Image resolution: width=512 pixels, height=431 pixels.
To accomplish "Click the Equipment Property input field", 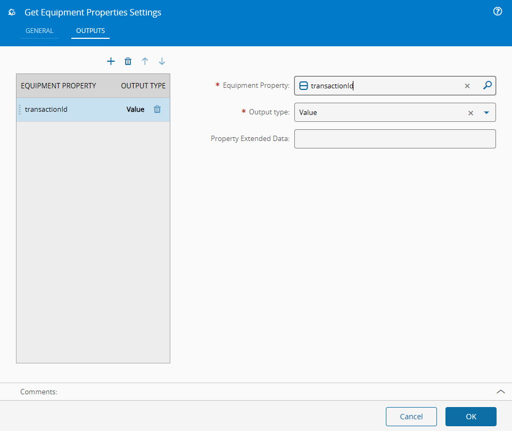I will click(x=395, y=86).
